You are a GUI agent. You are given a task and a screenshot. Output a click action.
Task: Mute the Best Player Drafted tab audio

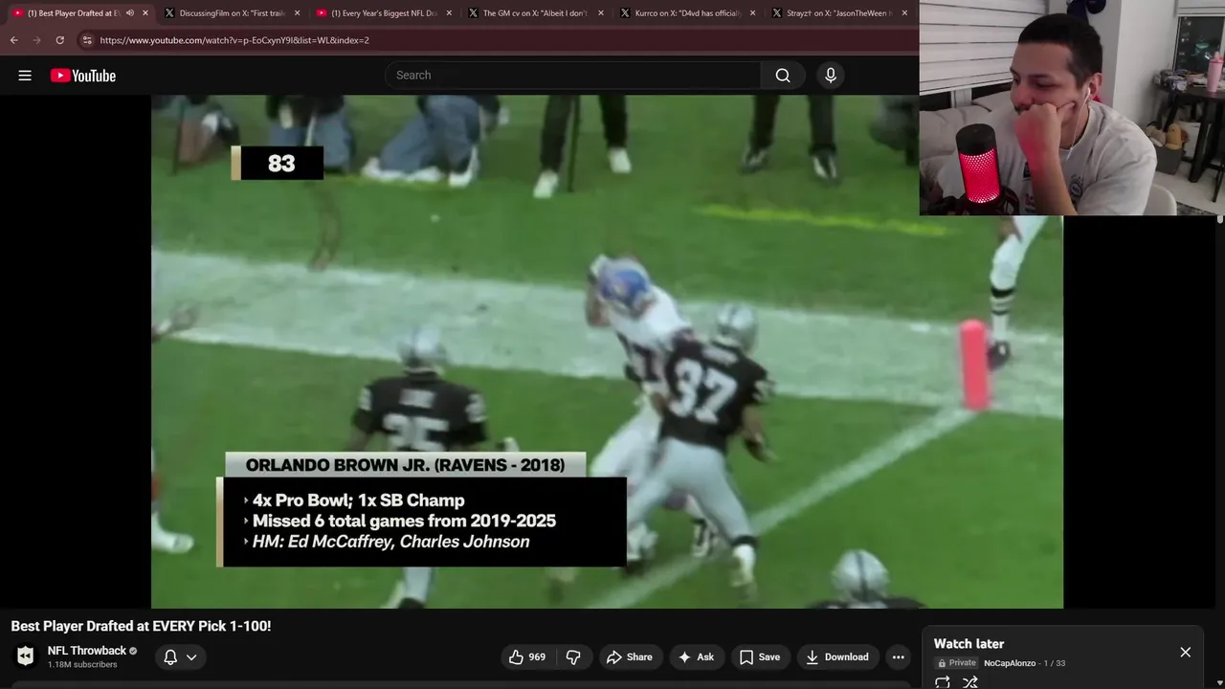pyautogui.click(x=129, y=13)
